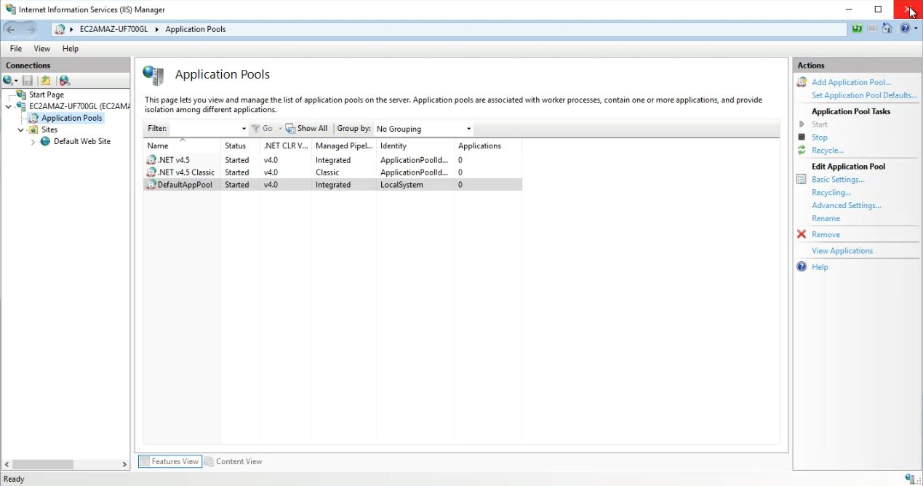The width and height of the screenshot is (923, 486).
Task: Click the blue help icon in address bar
Action: tap(905, 29)
